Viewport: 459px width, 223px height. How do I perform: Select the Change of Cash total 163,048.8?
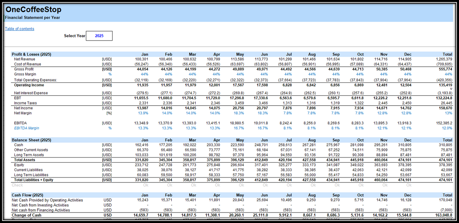tap(442, 215)
